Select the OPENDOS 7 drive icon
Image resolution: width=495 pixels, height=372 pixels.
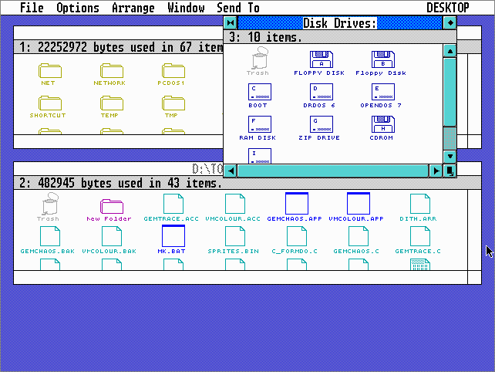(382, 92)
